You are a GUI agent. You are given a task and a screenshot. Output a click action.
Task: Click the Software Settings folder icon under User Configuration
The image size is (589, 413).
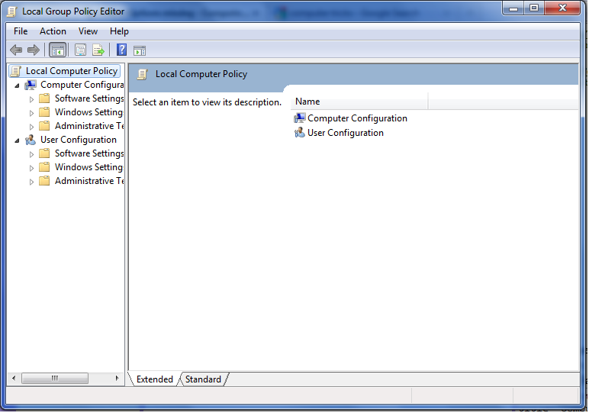coord(44,153)
